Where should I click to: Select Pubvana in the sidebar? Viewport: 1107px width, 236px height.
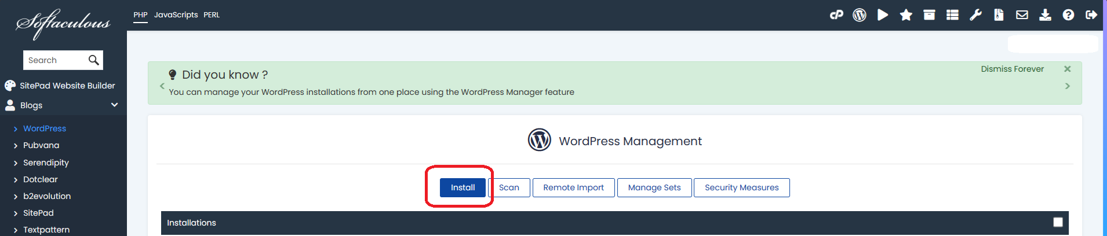pos(41,145)
